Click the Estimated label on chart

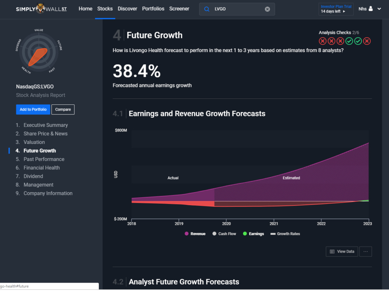[291, 178]
